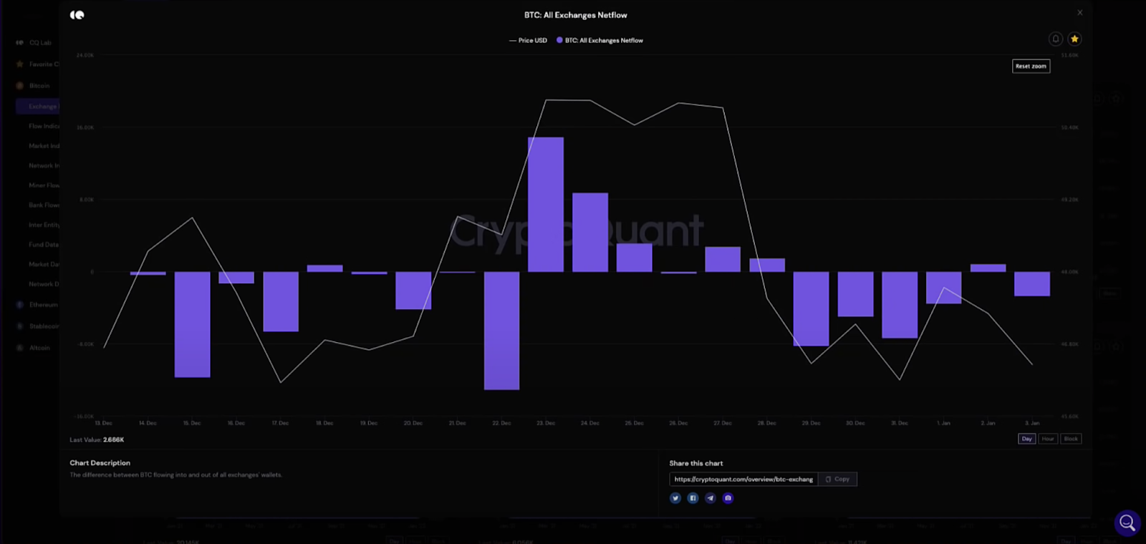The height and width of the screenshot is (544, 1146).
Task: Copy the chart share link
Action: [837, 480]
